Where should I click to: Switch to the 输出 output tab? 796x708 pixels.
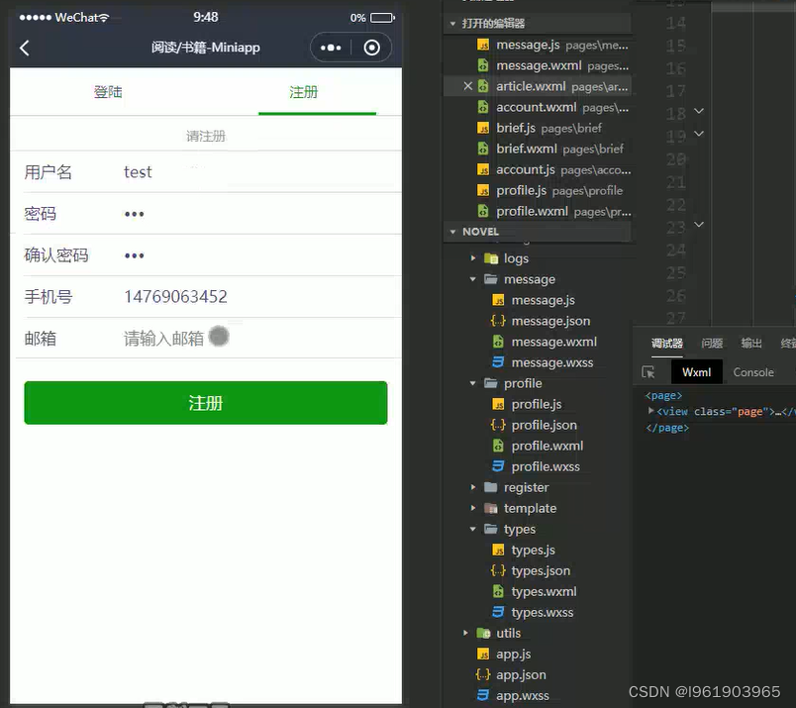tap(751, 344)
